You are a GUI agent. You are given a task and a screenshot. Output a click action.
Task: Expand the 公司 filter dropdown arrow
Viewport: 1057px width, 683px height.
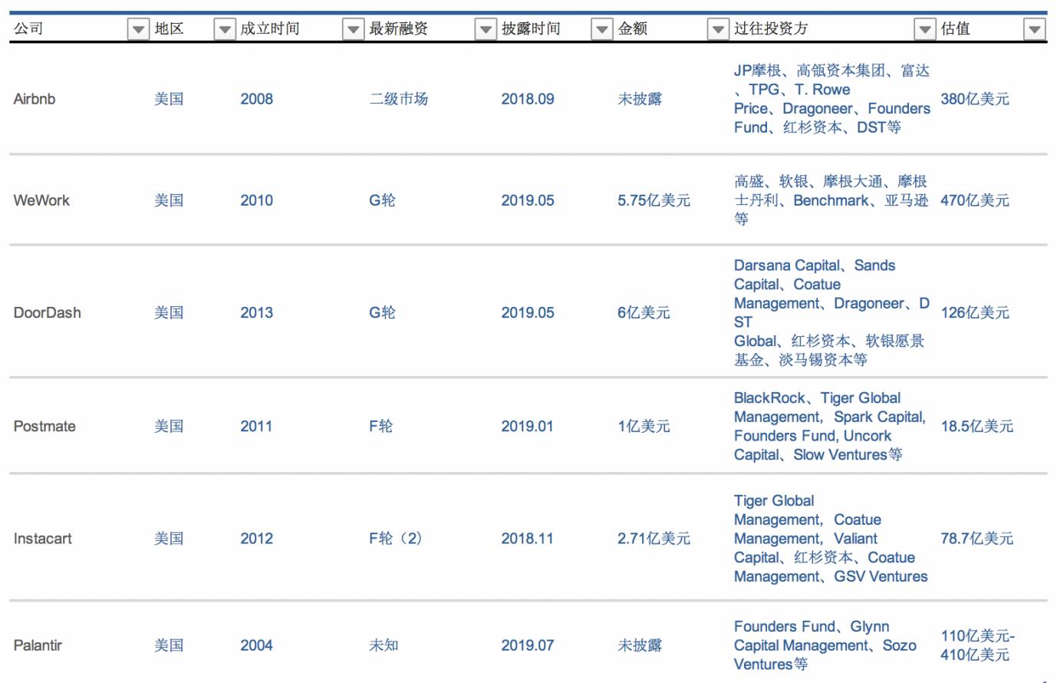pos(137,28)
